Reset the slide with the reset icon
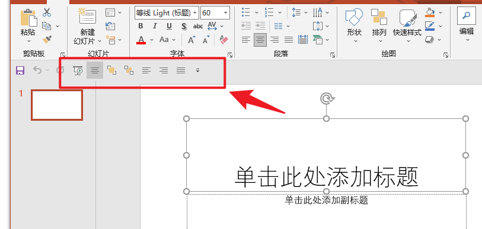The height and width of the screenshot is (229, 482). coord(110,26)
